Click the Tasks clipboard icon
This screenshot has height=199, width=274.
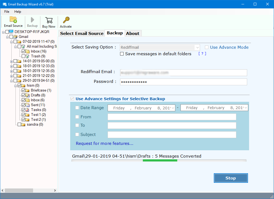[27, 110]
